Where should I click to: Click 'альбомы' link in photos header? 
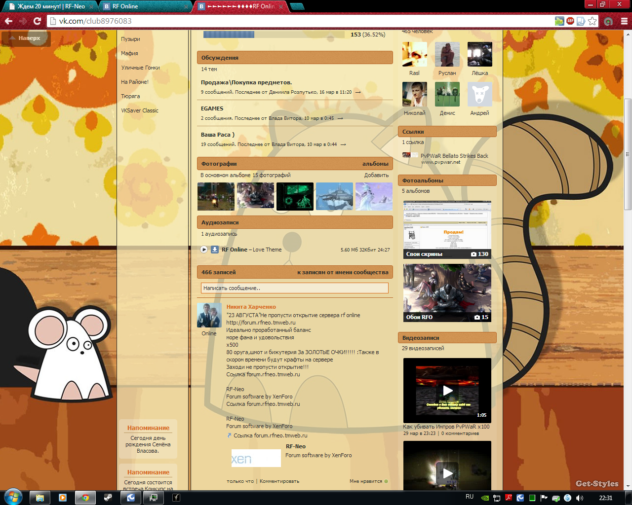pyautogui.click(x=375, y=164)
